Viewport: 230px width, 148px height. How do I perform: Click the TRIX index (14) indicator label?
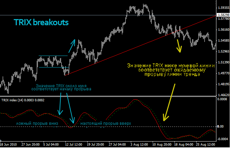(23, 100)
